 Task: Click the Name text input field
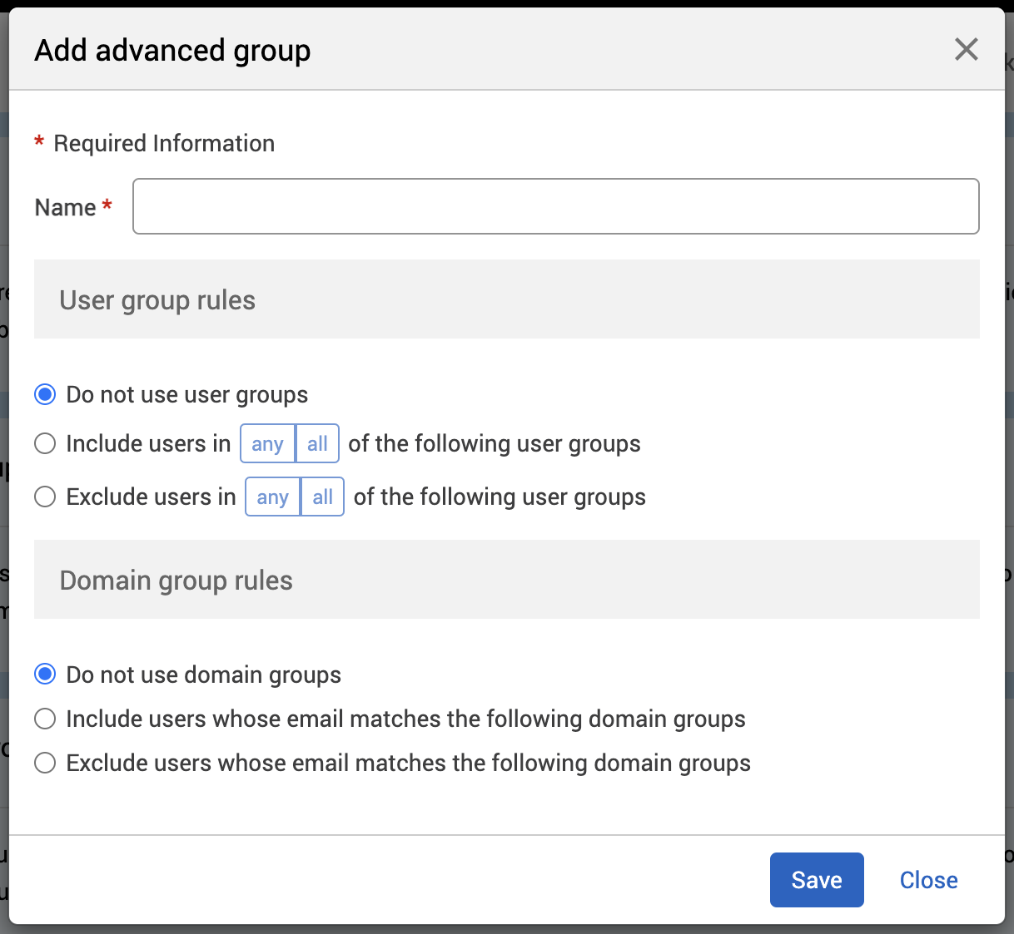pyautogui.click(x=555, y=206)
